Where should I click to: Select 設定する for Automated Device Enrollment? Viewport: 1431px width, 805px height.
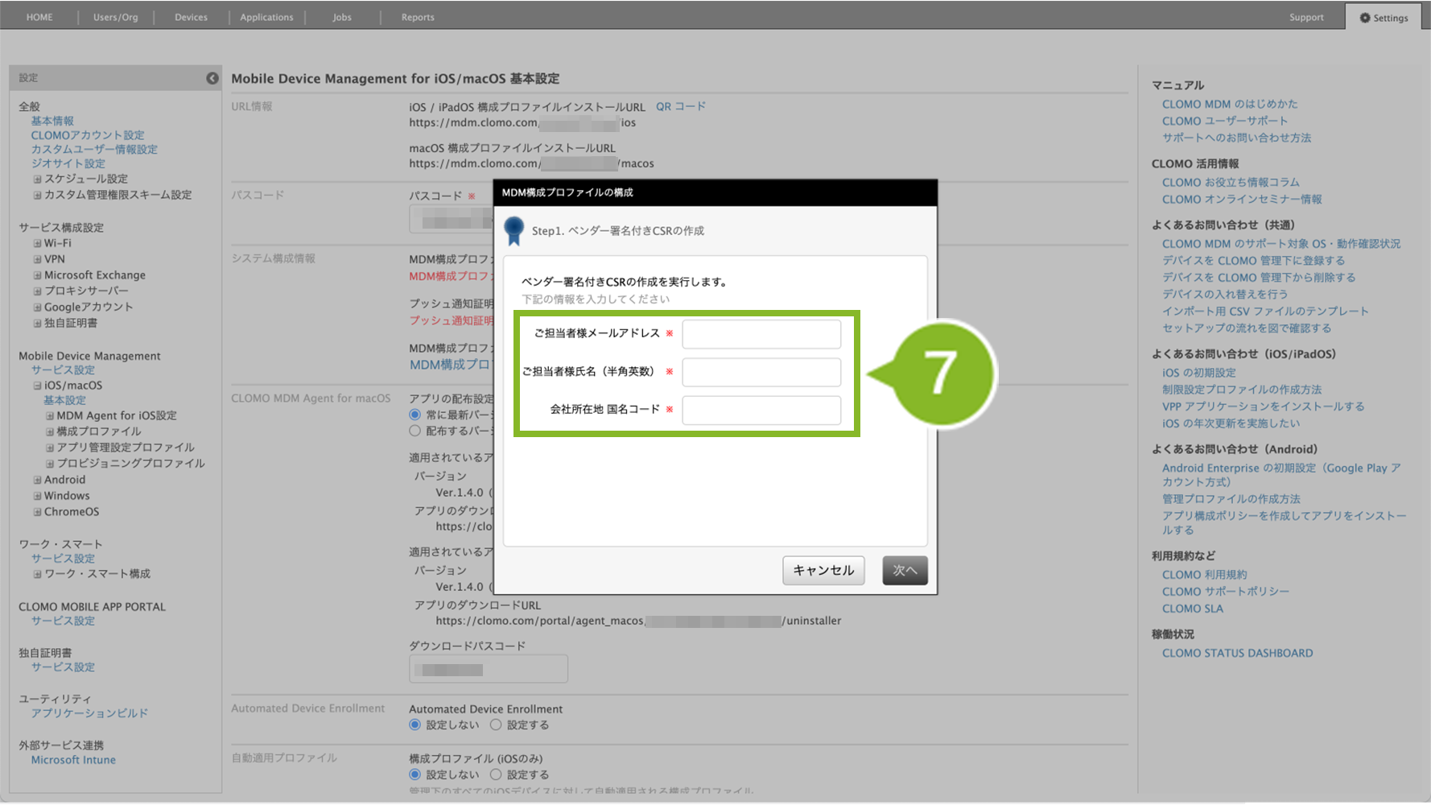point(496,725)
